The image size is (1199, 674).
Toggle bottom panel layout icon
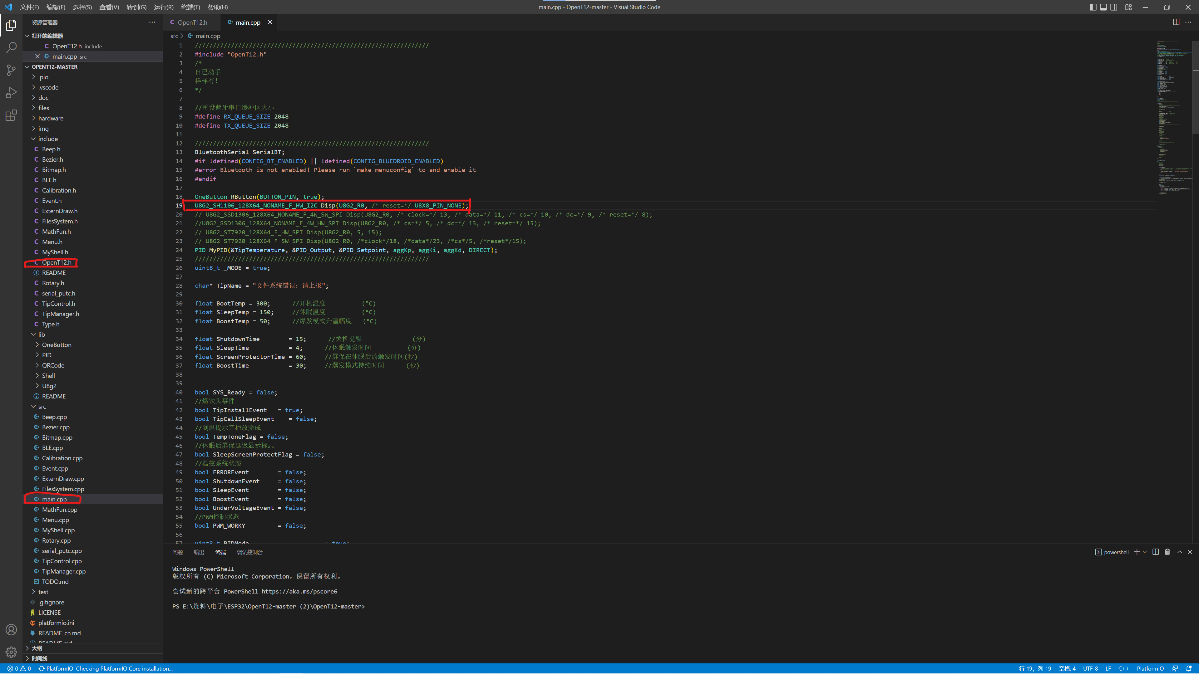[1103, 7]
